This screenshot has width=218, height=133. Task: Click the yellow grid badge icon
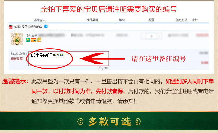[x=39, y=40]
